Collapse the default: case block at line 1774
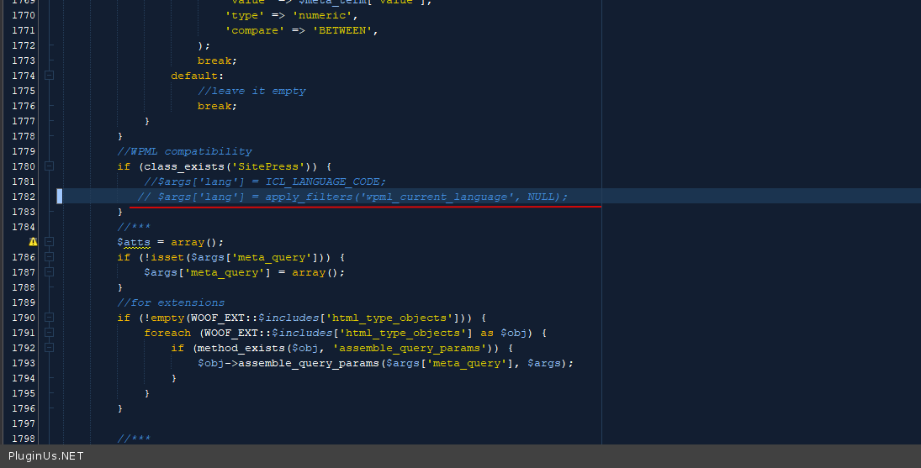Viewport: 921px width, 468px height. pyautogui.click(x=49, y=76)
